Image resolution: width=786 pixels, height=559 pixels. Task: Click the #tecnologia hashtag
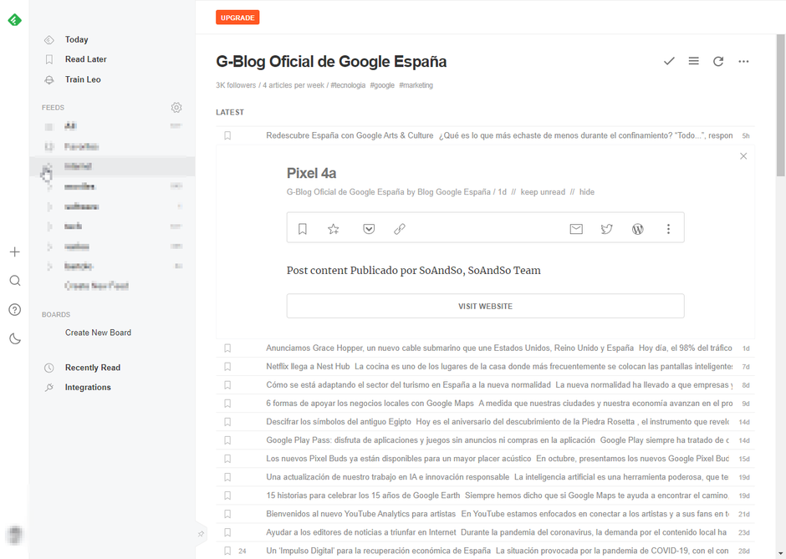[x=348, y=85]
